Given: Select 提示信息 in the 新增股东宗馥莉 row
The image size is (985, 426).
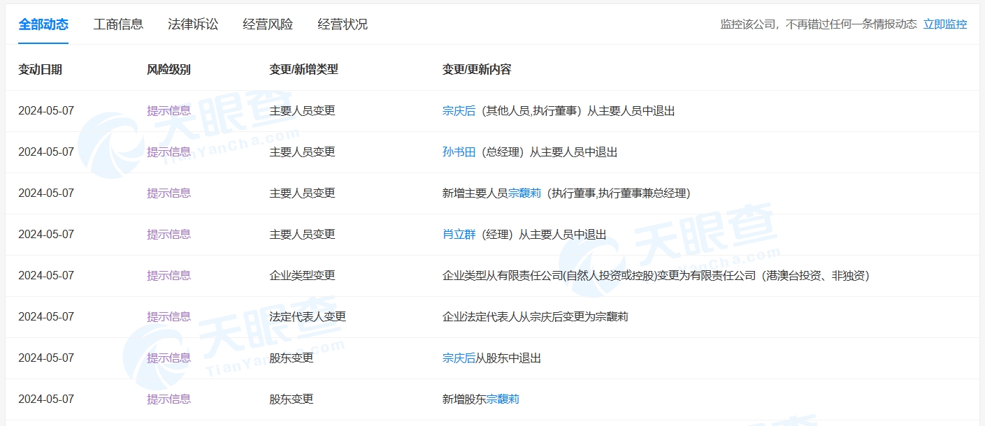Looking at the screenshot, I should click(x=168, y=399).
